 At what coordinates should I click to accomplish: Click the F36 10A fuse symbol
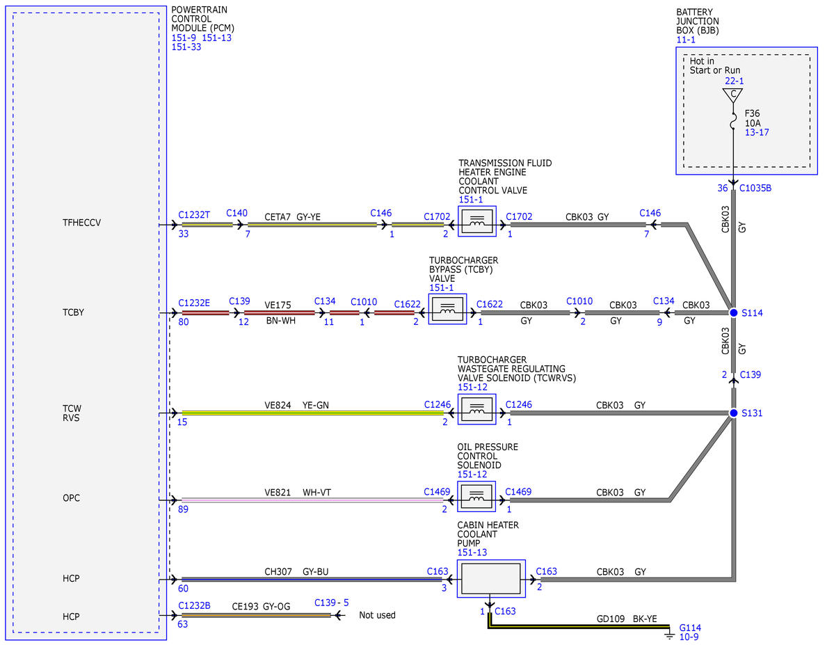pos(733,122)
